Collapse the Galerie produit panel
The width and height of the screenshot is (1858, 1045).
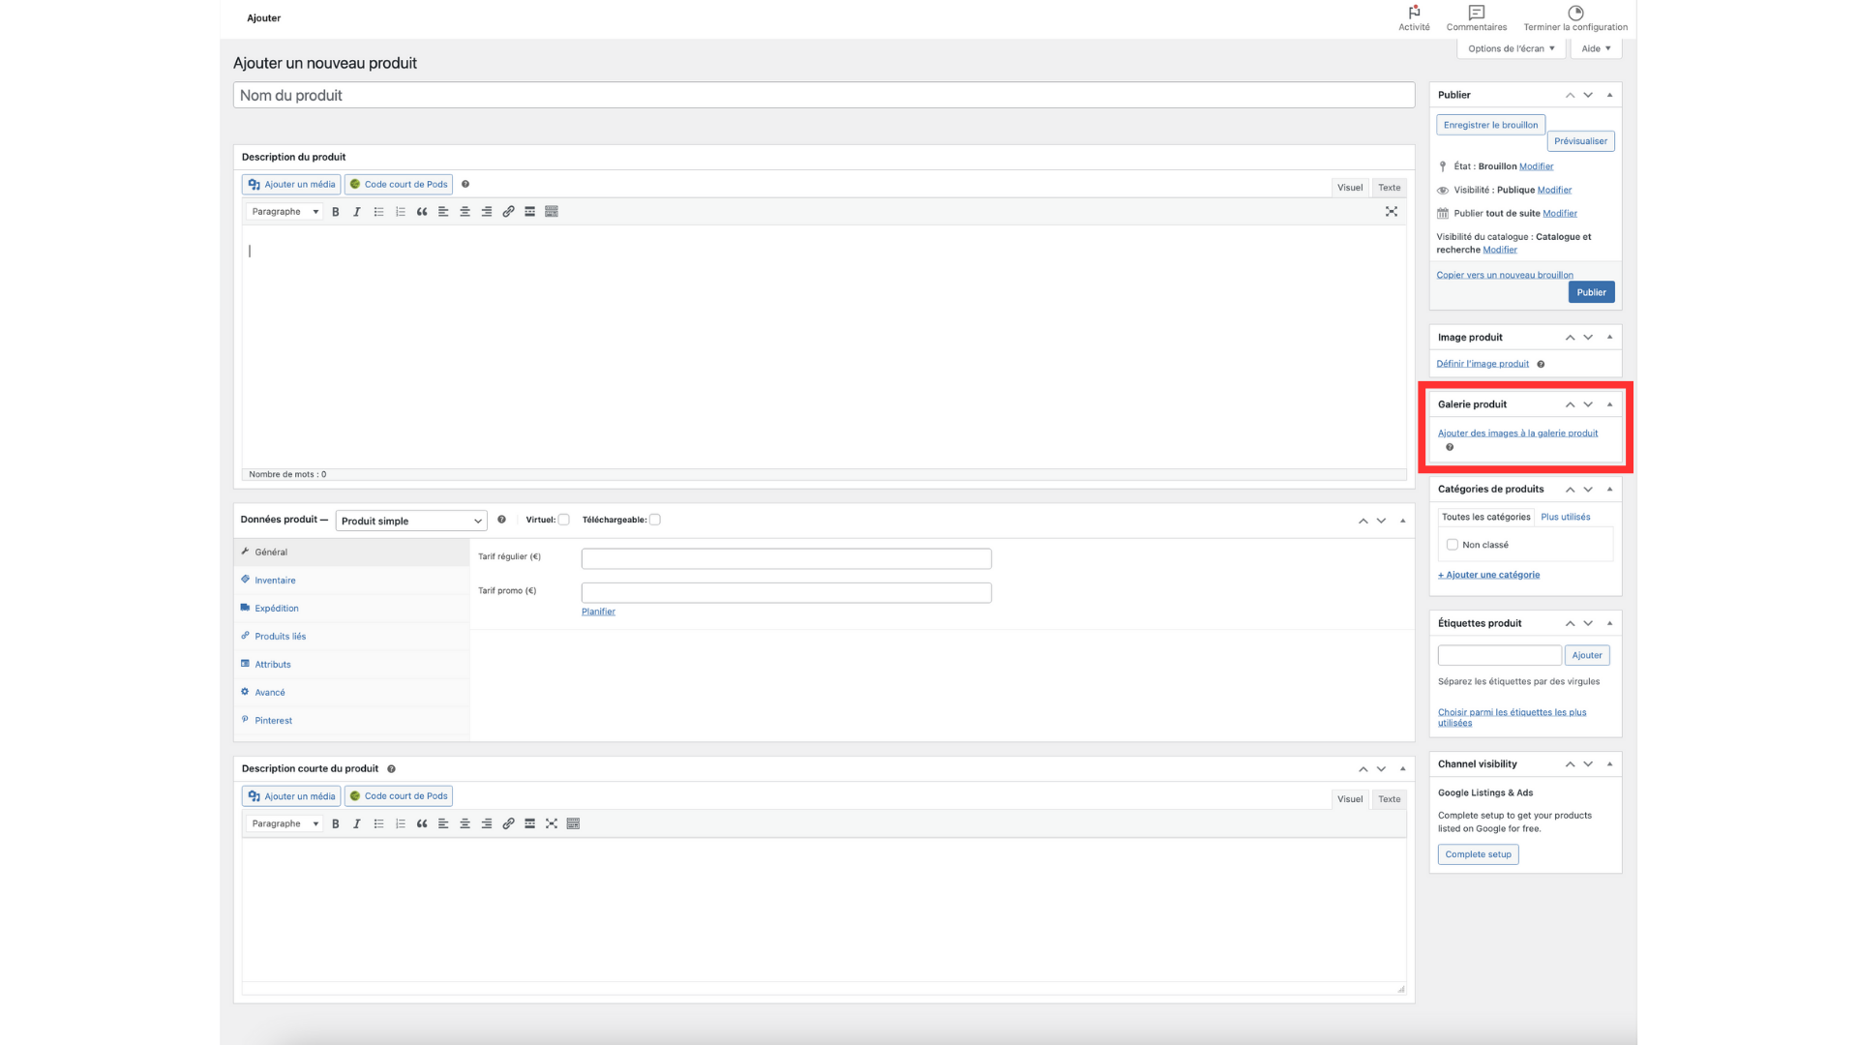[x=1609, y=404]
